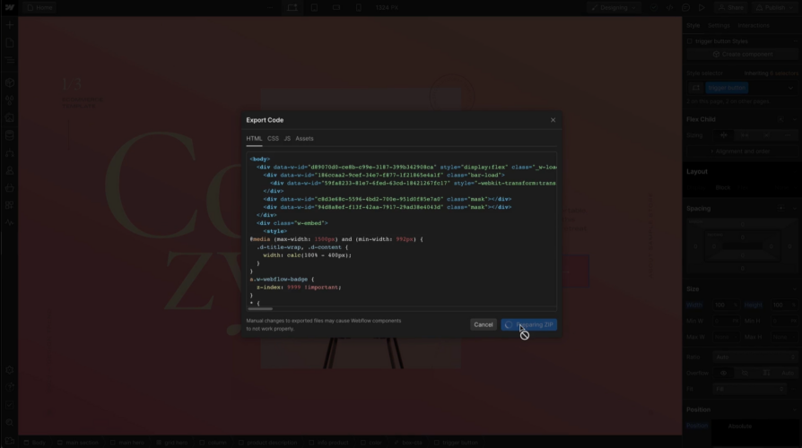Toggle the trigger button Styles checkbox
This screenshot has width=802, height=448.
pyautogui.click(x=690, y=41)
